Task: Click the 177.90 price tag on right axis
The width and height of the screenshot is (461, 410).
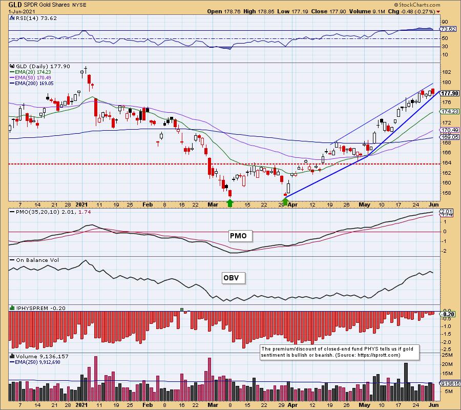Action: 450,93
